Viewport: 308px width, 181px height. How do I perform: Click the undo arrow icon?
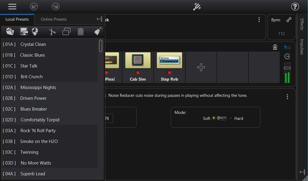[x=34, y=7]
